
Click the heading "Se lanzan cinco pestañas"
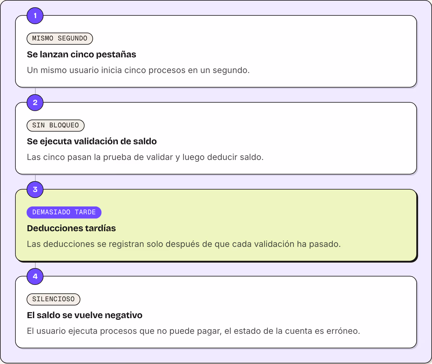click(82, 54)
